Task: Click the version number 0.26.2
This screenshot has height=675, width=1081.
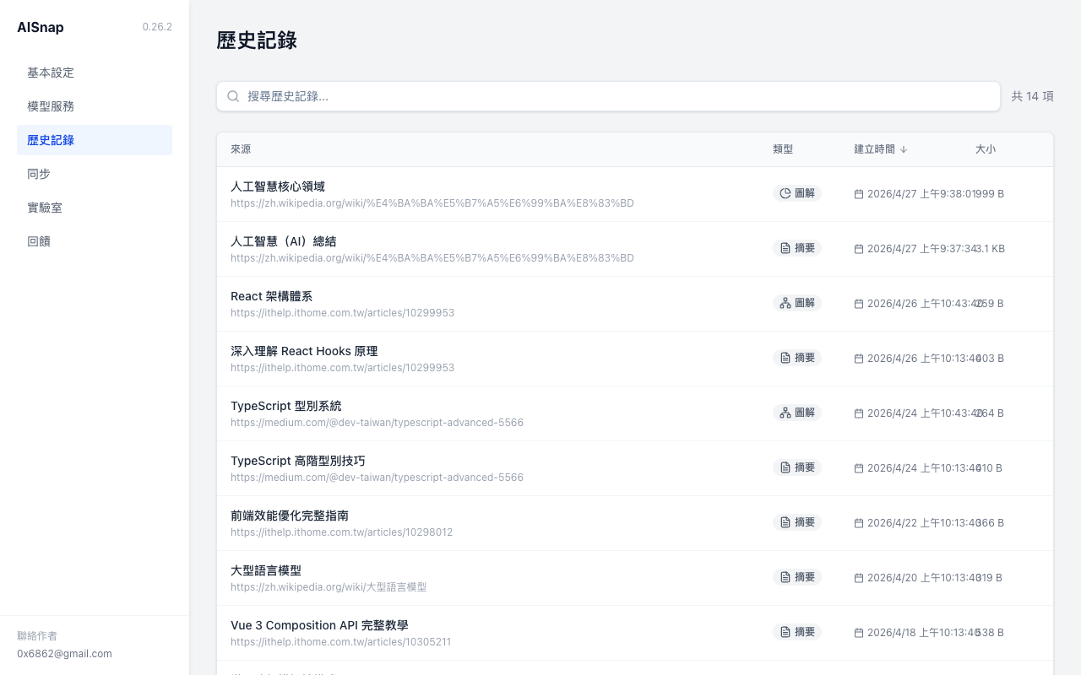Action: (x=157, y=27)
